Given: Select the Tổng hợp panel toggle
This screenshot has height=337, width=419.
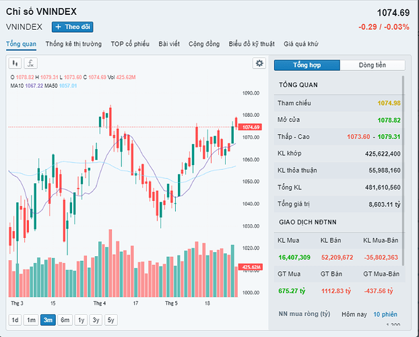Looking at the screenshot, I should pos(307,65).
